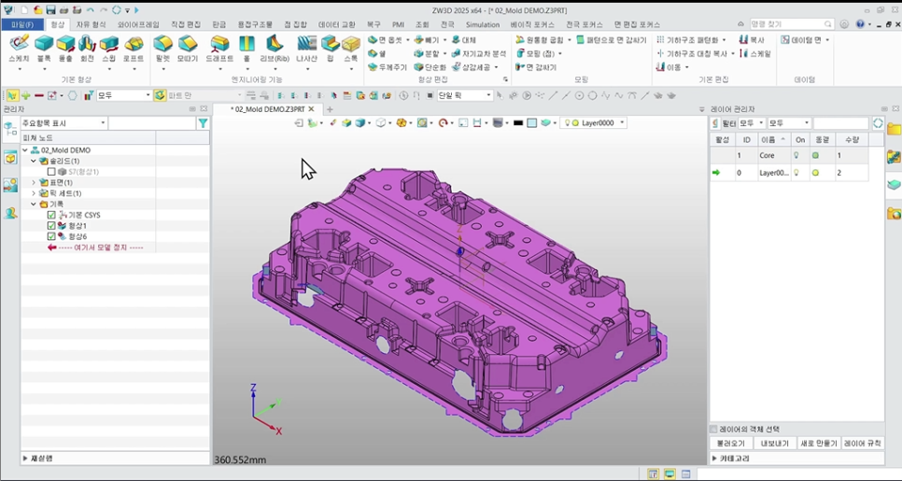Collapse the 솔리드(1) tree node
The height and width of the screenshot is (481, 902).
coord(34,161)
